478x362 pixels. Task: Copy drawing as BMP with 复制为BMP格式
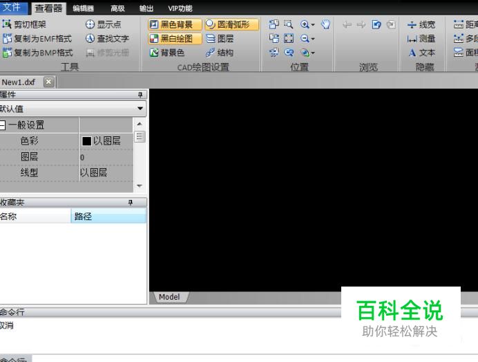pos(38,53)
